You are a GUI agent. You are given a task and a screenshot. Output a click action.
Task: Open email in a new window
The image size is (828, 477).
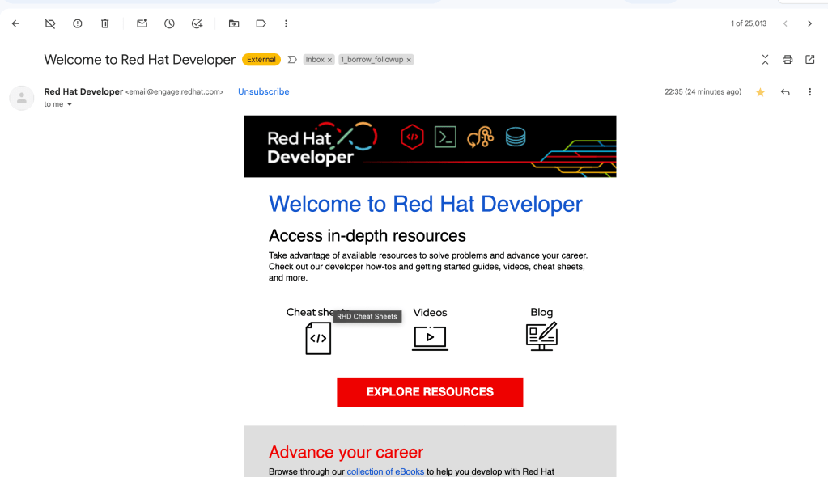[x=809, y=60]
